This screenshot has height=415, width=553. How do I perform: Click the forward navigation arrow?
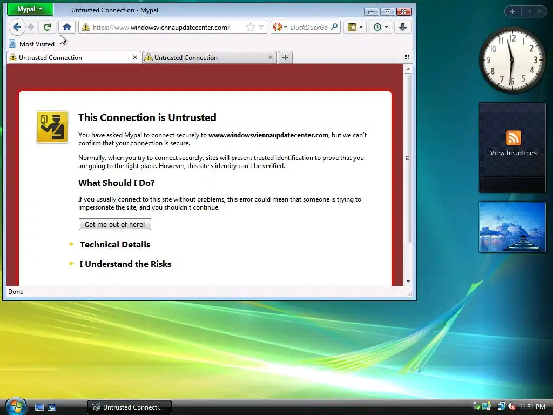[x=31, y=27]
